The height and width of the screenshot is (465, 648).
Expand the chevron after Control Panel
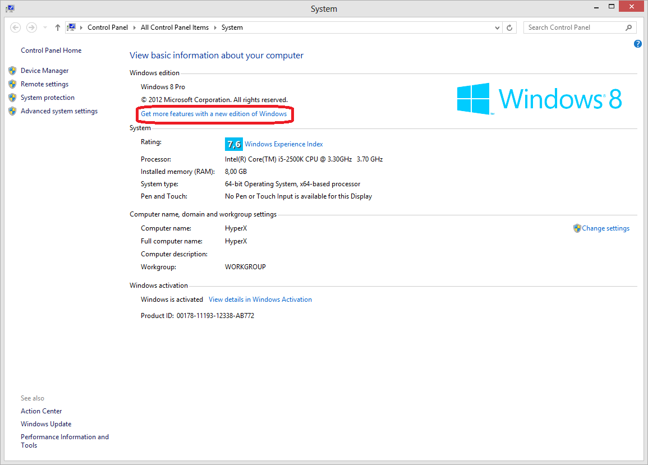[134, 27]
